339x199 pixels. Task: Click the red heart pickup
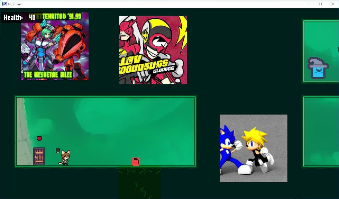39,138
